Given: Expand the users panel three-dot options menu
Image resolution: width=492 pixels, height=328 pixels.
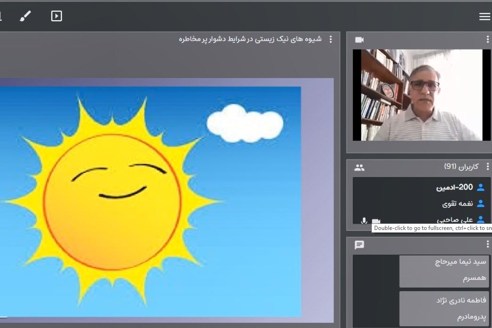Looking at the screenshot, I should coord(488,167).
